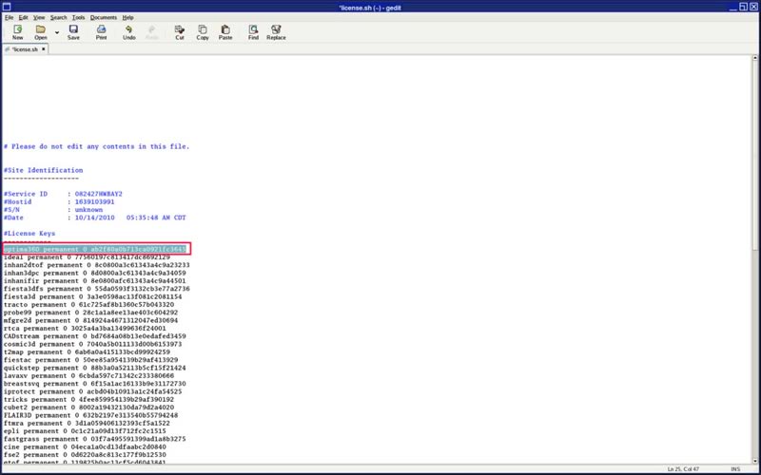Print the document via the Print icon
This screenshot has height=475, width=761.
(x=101, y=32)
